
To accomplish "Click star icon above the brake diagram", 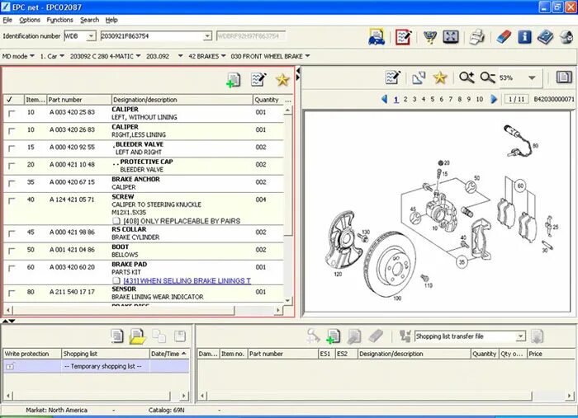I will click(x=440, y=77).
